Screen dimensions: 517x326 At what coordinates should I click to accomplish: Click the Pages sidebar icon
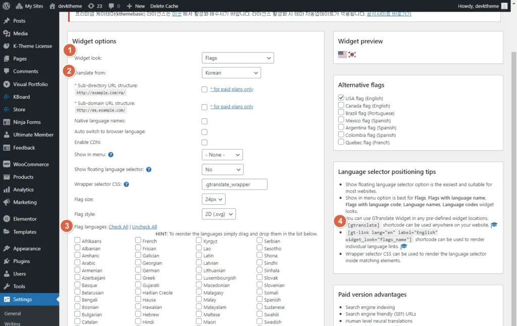(6, 59)
